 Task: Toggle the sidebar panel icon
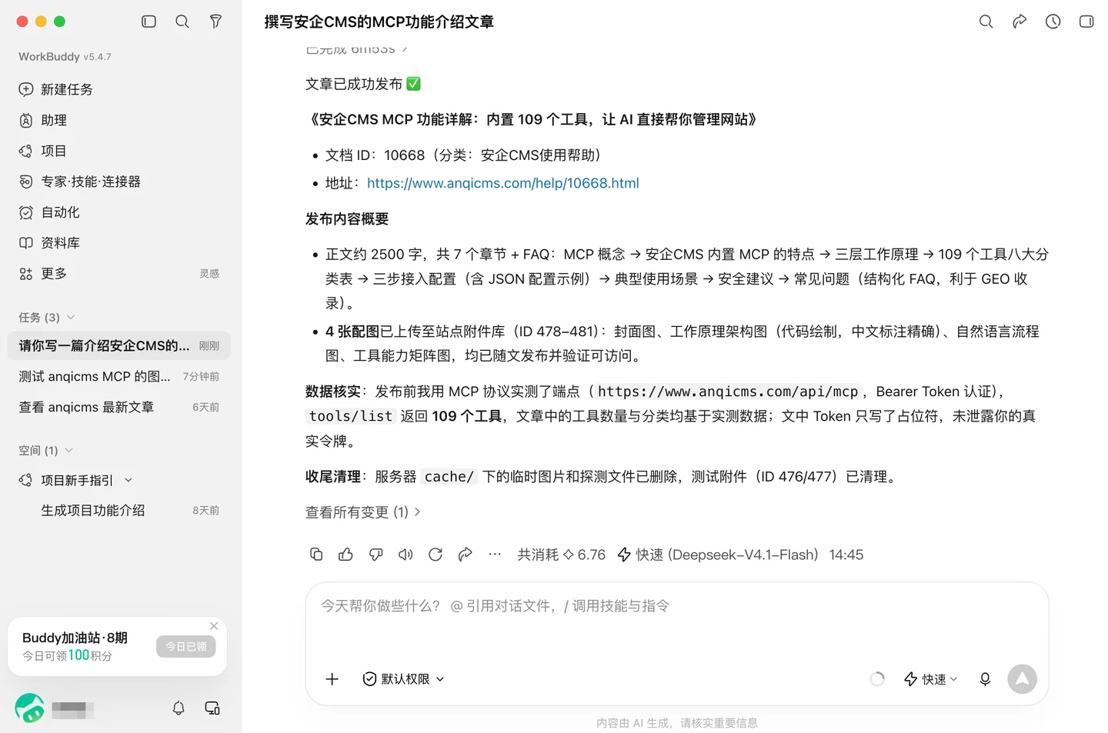point(149,22)
